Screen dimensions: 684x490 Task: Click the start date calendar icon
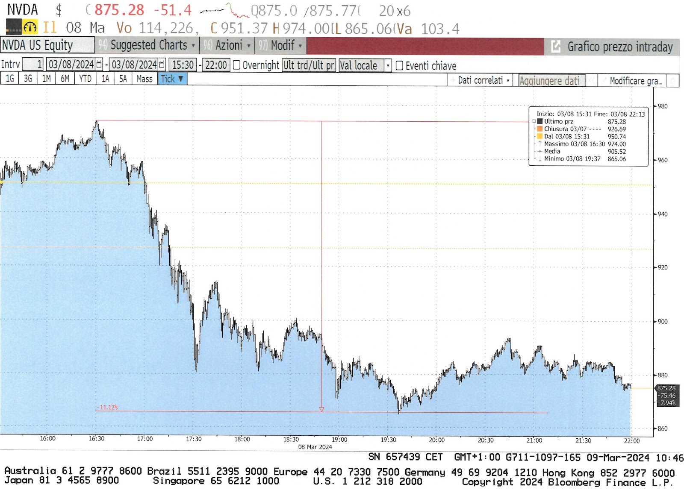tap(99, 65)
